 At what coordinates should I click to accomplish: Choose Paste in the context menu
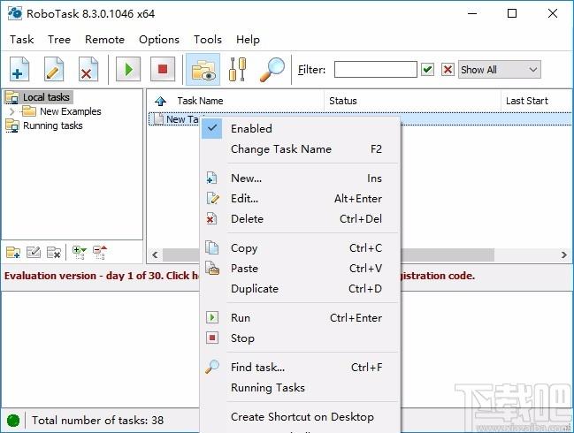tap(301, 269)
